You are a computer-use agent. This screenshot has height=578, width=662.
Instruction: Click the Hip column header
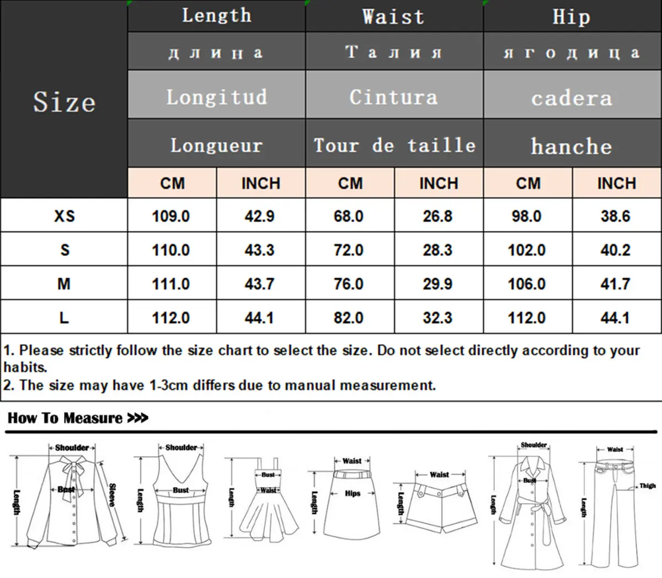(572, 17)
